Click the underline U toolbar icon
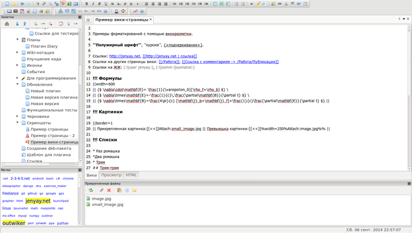The width and height of the screenshot is (412, 233). click(x=106, y=4)
